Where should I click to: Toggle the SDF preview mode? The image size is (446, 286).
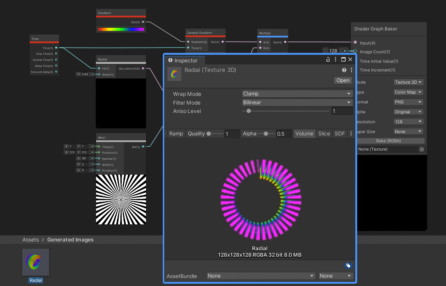click(339, 133)
